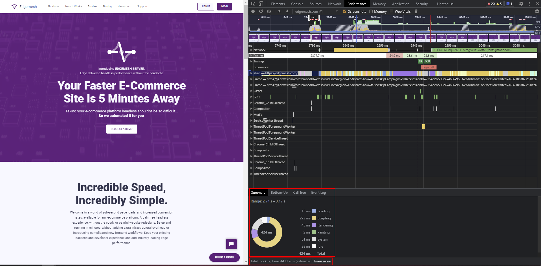This screenshot has width=541, height=266.
Task: Clear the performance recording
Action: point(269,11)
